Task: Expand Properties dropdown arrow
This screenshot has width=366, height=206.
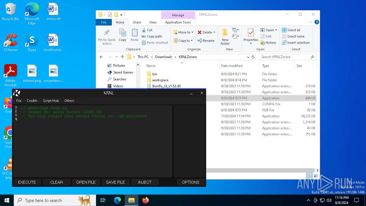Action: pyautogui.click(x=251, y=43)
